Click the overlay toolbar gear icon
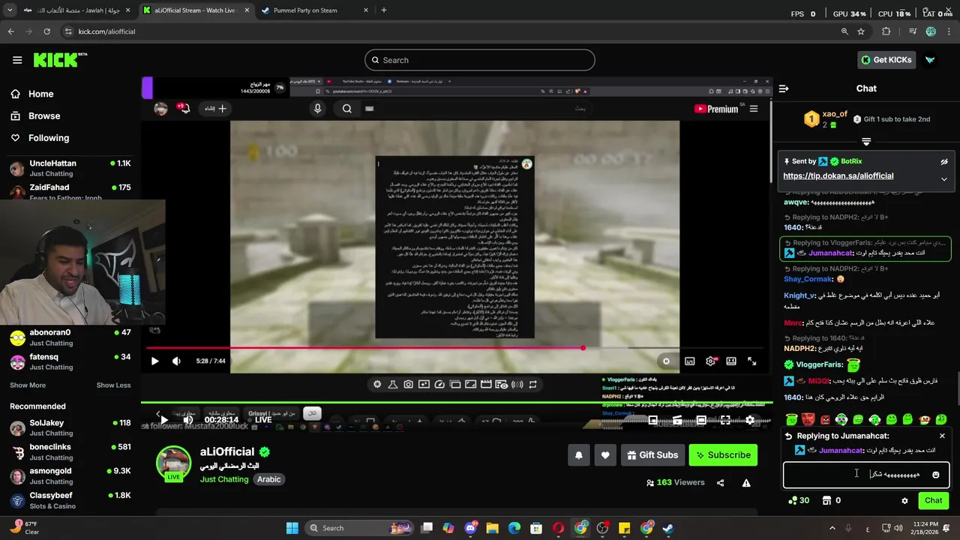Image resolution: width=960 pixels, height=540 pixels. coord(377,384)
